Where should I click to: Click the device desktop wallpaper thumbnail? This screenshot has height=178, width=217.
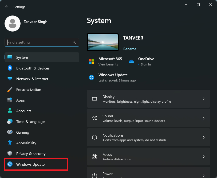102,42
